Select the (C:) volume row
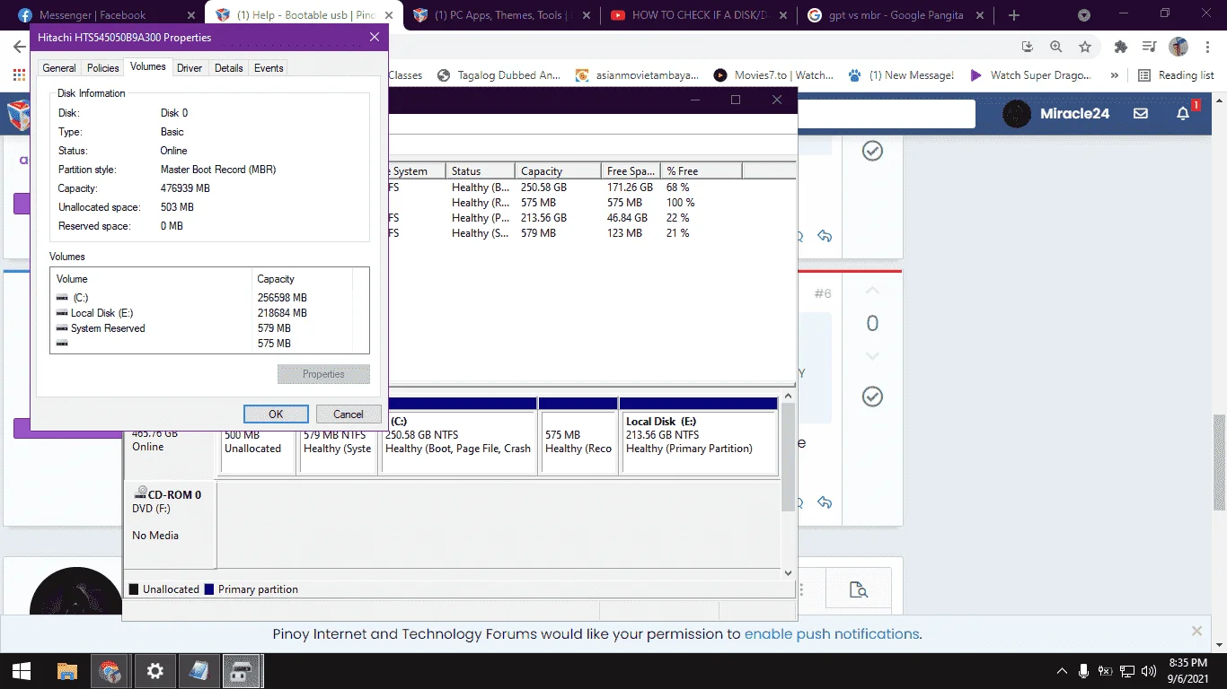The image size is (1227, 689). (x=202, y=298)
